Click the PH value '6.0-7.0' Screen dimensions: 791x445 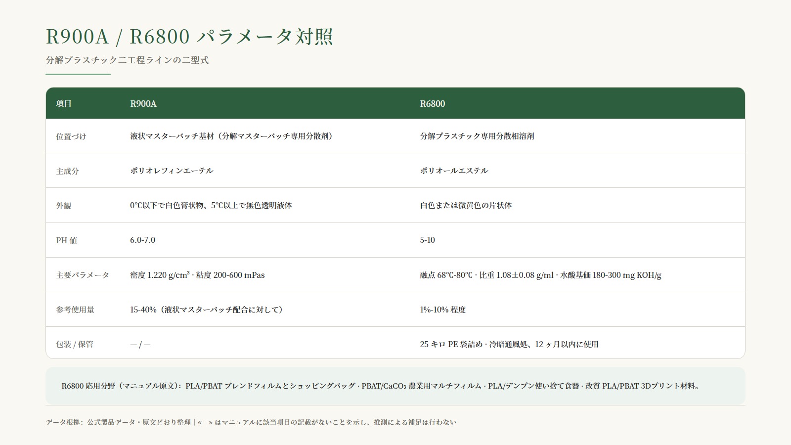(x=142, y=240)
